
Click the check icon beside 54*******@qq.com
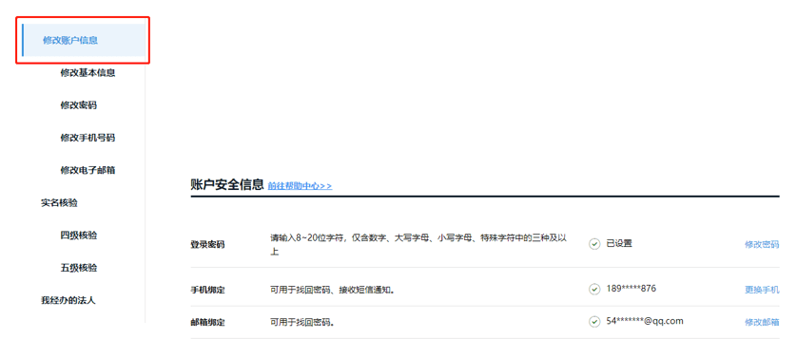(594, 322)
